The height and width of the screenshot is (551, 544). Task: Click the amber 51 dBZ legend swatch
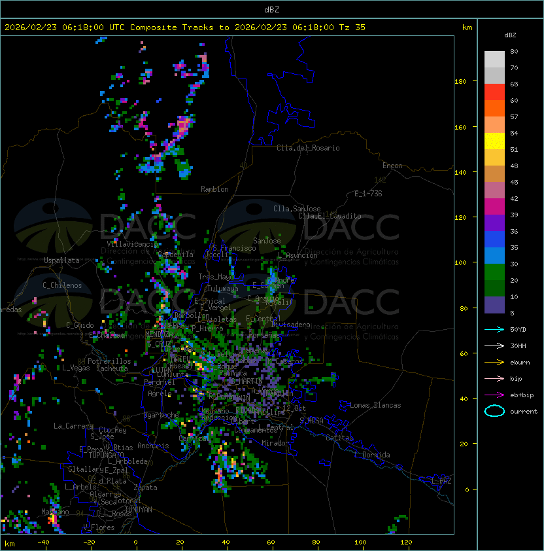coord(494,158)
